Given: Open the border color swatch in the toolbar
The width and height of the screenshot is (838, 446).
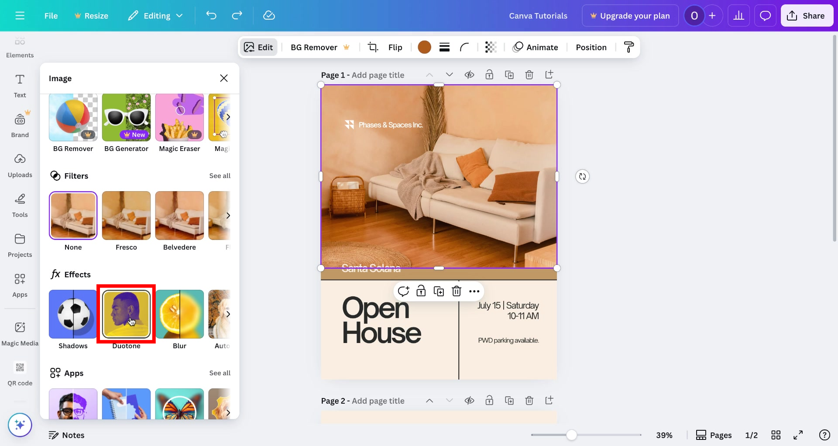Looking at the screenshot, I should [424, 47].
